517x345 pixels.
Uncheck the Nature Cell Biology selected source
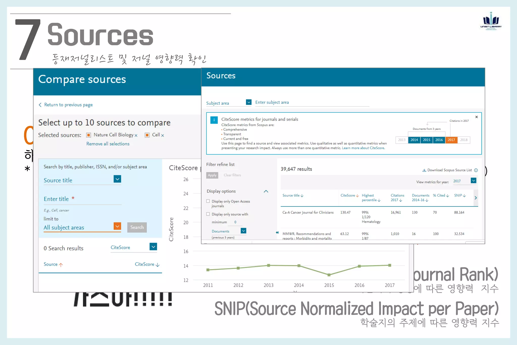[89, 135]
